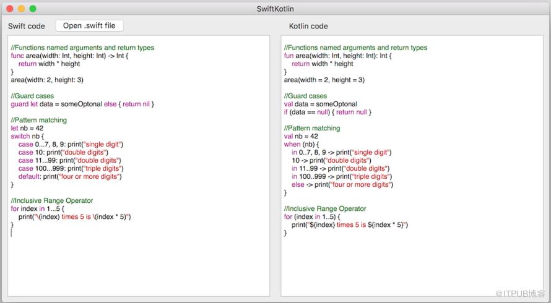The width and height of the screenshot is (551, 303).
Task: Click the 'Swift code' label
Action: (27, 26)
